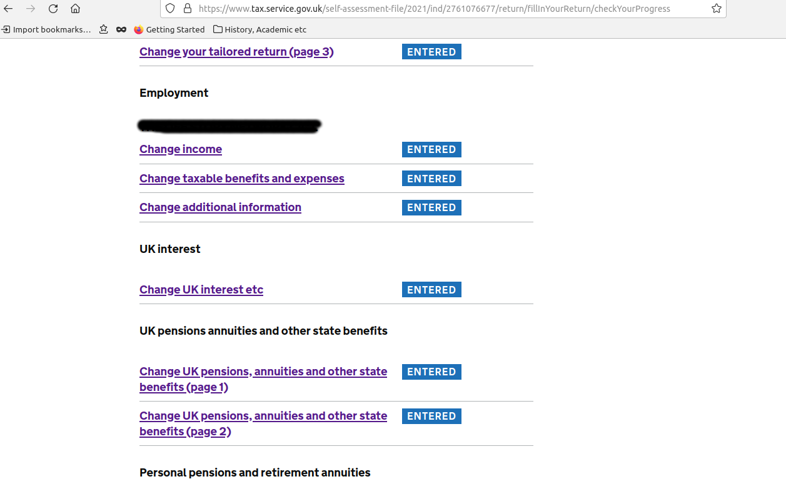
Task: Click the ENTERED tag beside Change income
Action: click(x=431, y=150)
